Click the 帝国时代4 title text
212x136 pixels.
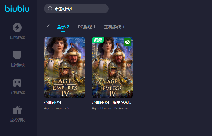(53, 103)
